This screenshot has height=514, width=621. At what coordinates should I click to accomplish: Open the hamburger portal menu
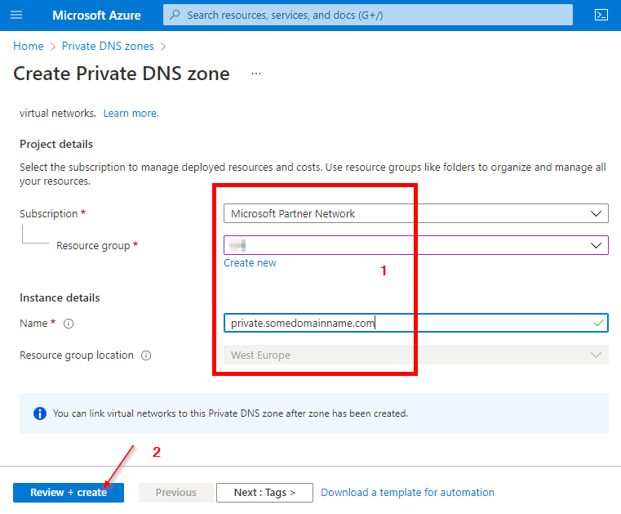click(16, 15)
